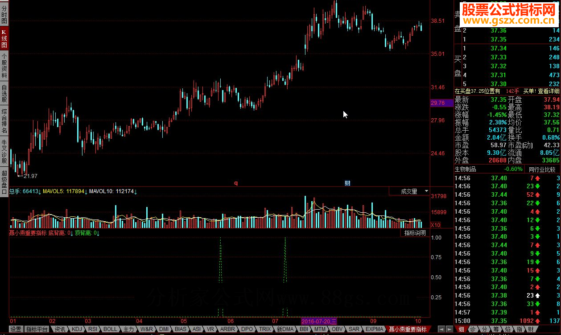Open the 个股资料 side tab

[x=4, y=66]
